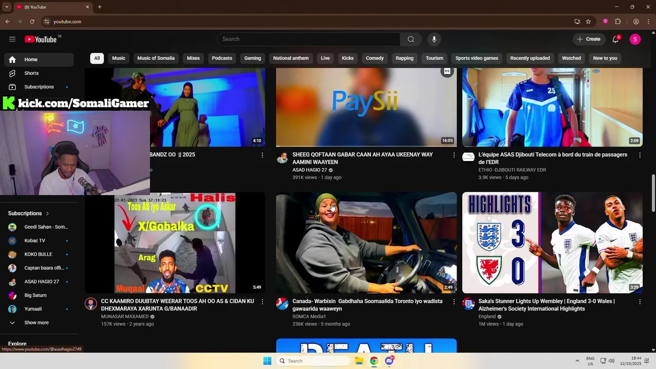The width and height of the screenshot is (656, 369).
Task: Open more options for ASAS Djibouti video
Action: (x=640, y=155)
